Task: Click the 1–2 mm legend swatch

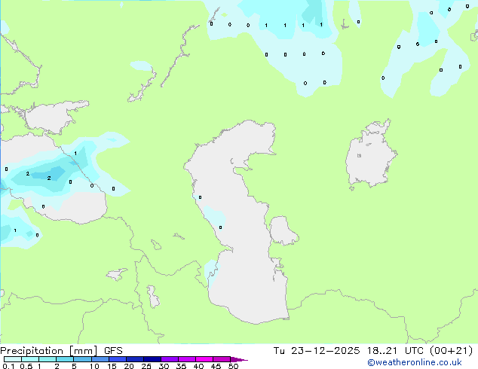Action: coord(47,359)
